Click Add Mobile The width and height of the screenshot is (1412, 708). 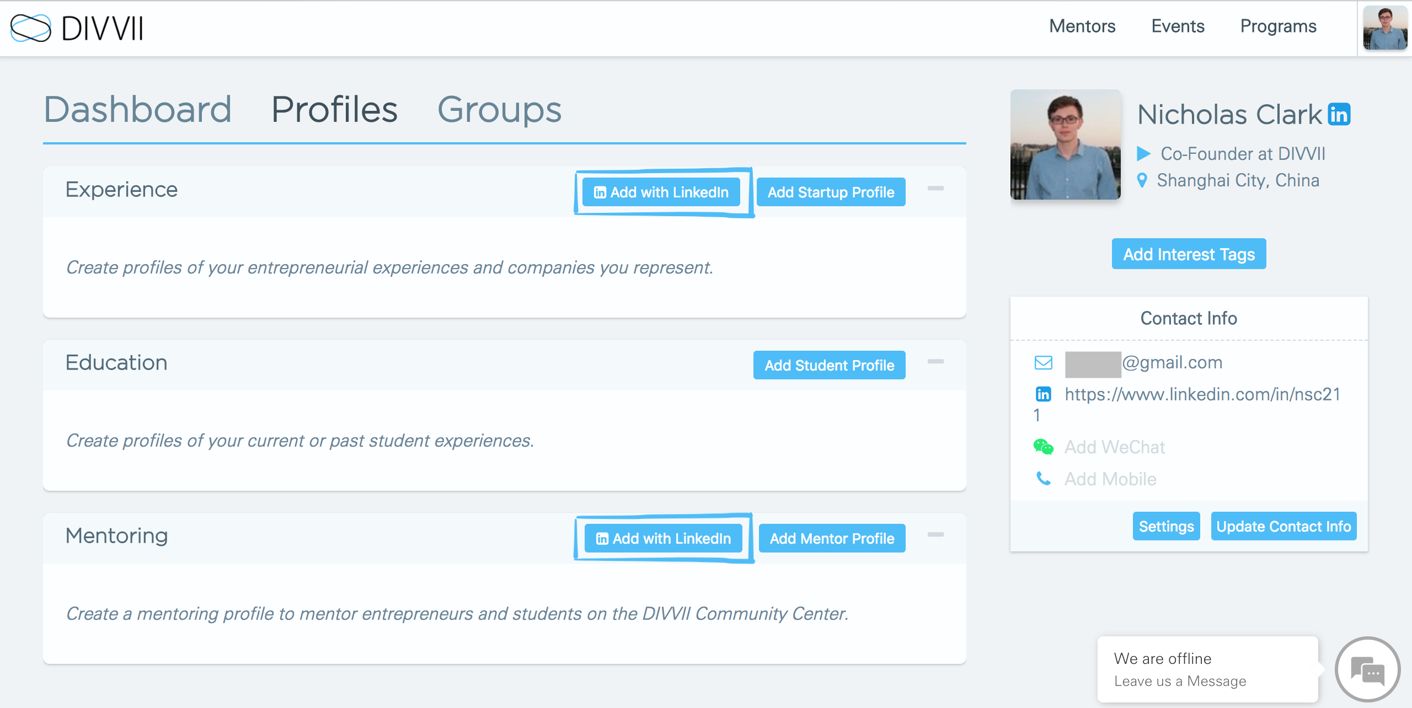coord(1110,479)
